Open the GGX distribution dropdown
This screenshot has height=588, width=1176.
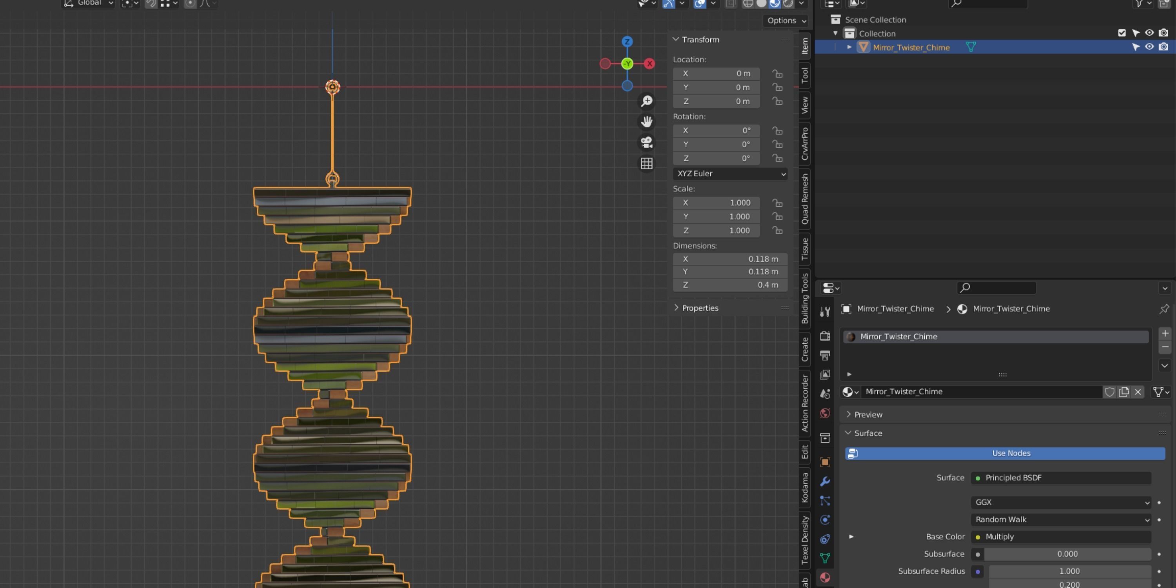[x=1061, y=502]
